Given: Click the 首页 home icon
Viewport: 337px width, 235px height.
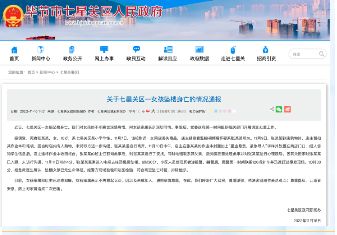Looking at the screenshot, I should click(14, 49).
